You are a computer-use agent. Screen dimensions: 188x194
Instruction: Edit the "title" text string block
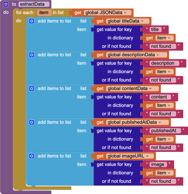pos(155,29)
